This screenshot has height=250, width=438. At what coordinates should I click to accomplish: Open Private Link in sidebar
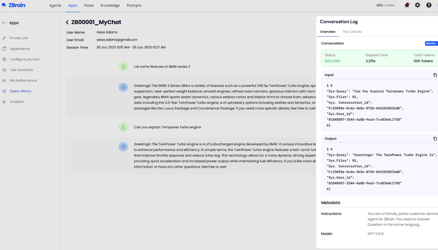tap(19, 38)
